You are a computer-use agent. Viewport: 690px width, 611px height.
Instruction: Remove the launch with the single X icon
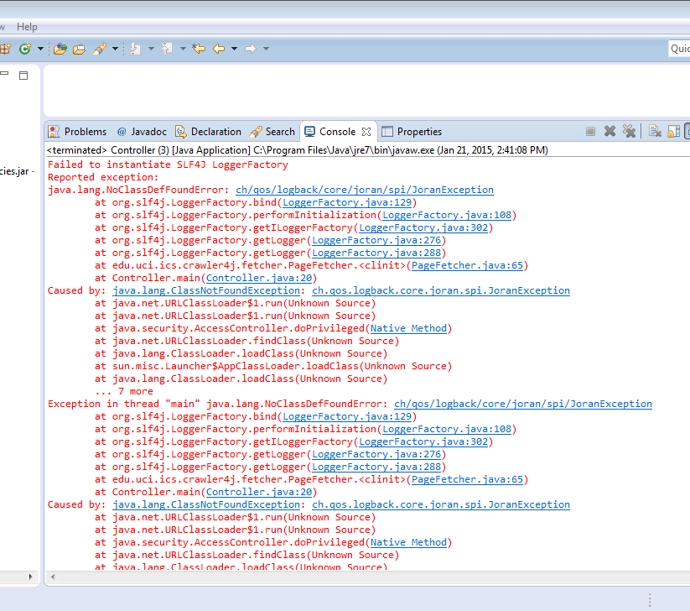coord(610,131)
